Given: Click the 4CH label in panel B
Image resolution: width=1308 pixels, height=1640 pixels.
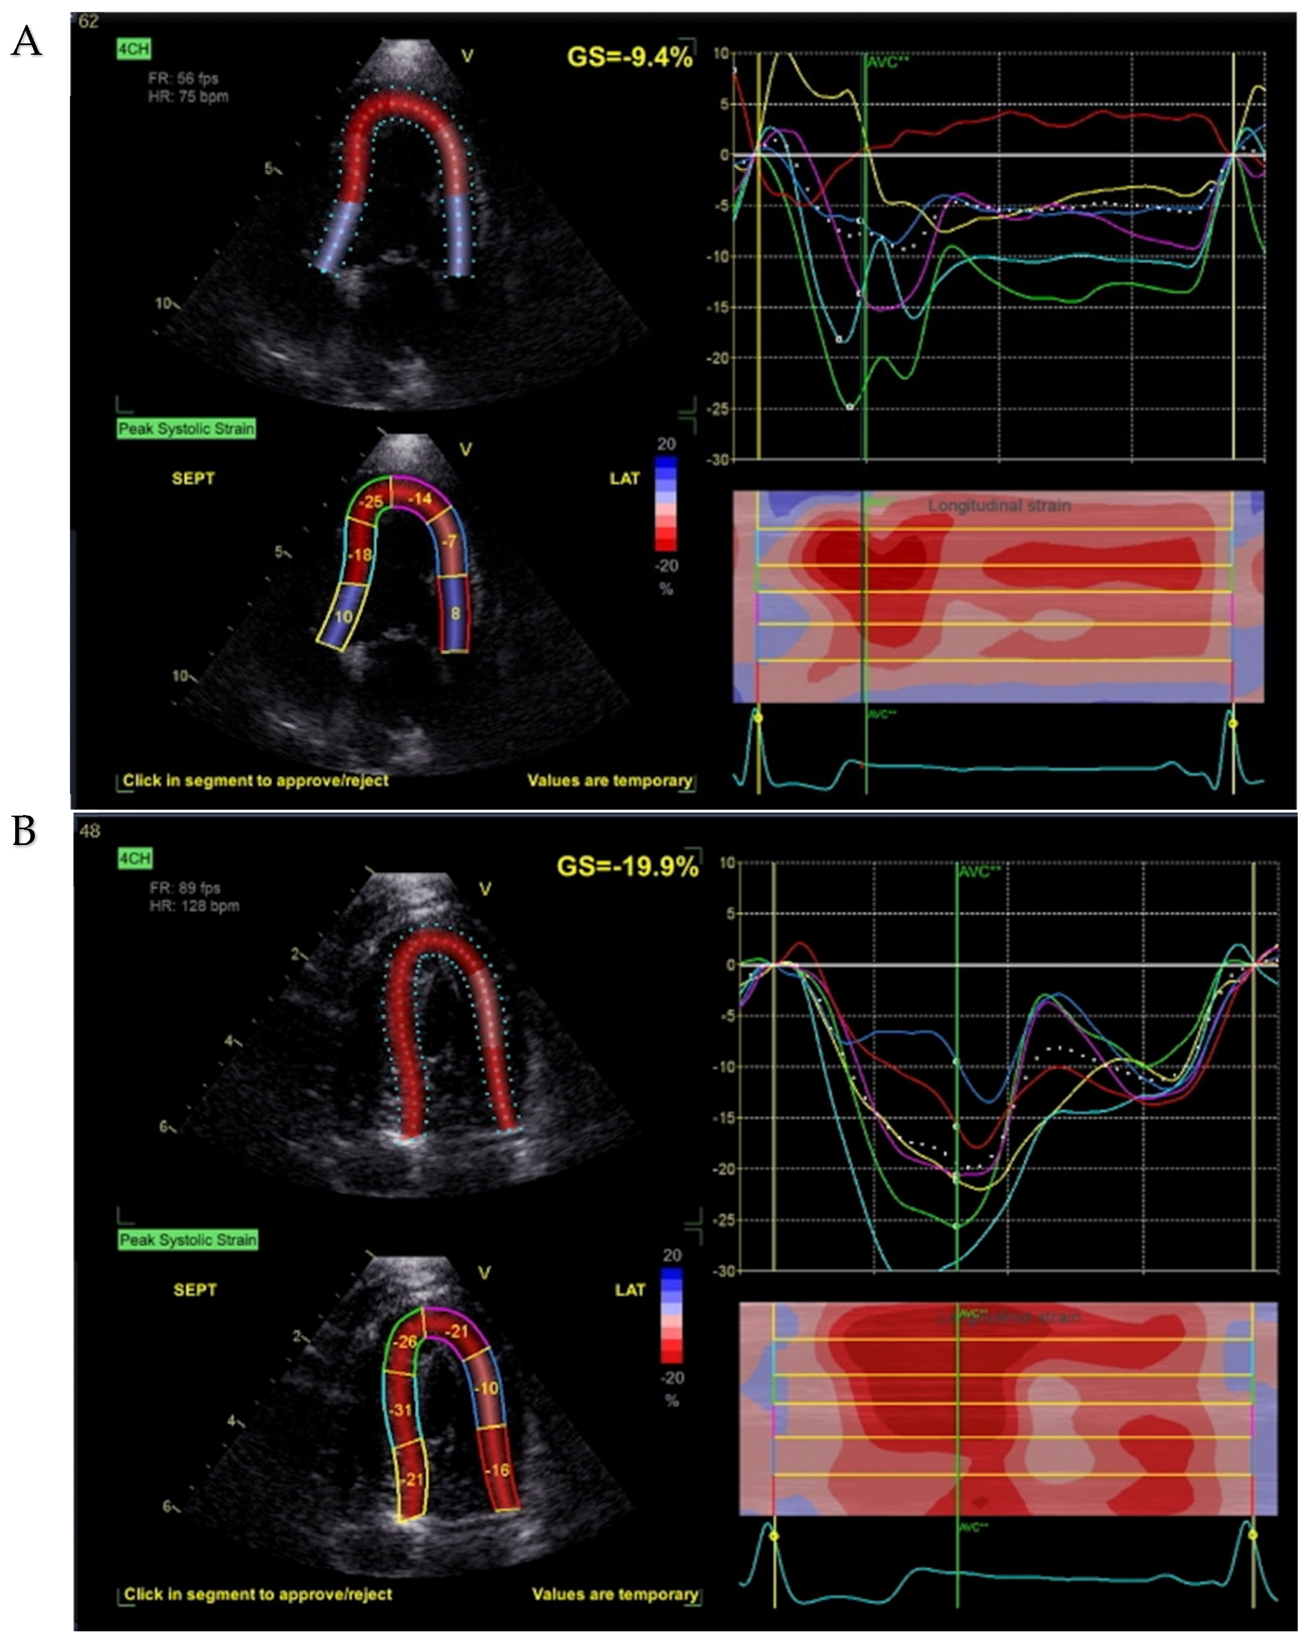Looking at the screenshot, I should (135, 858).
